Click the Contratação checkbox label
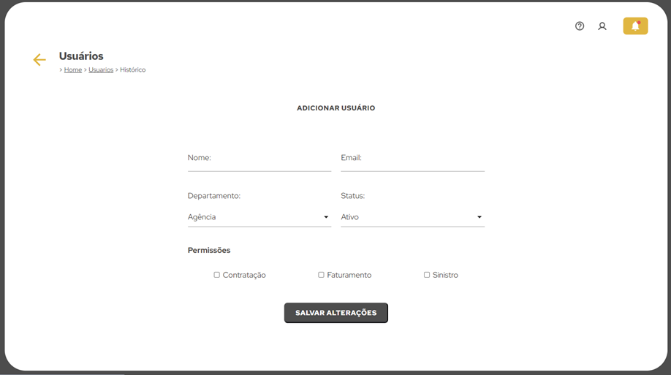Screen dimensions: 671x375 (244, 276)
